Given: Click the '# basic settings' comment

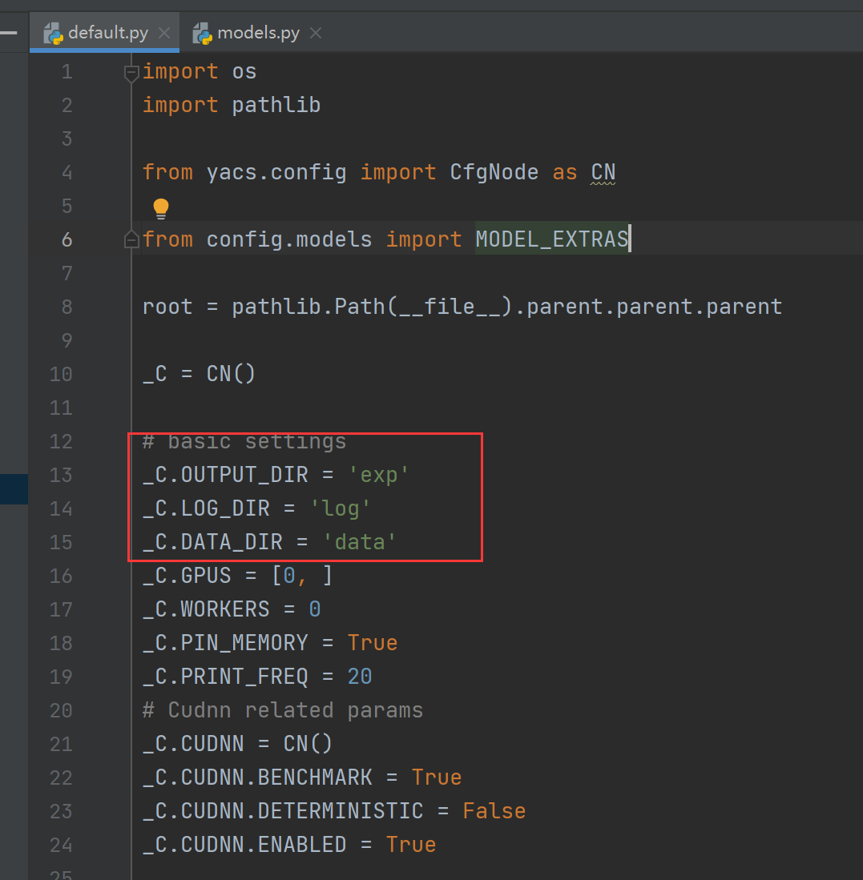Looking at the screenshot, I should coord(244,442).
